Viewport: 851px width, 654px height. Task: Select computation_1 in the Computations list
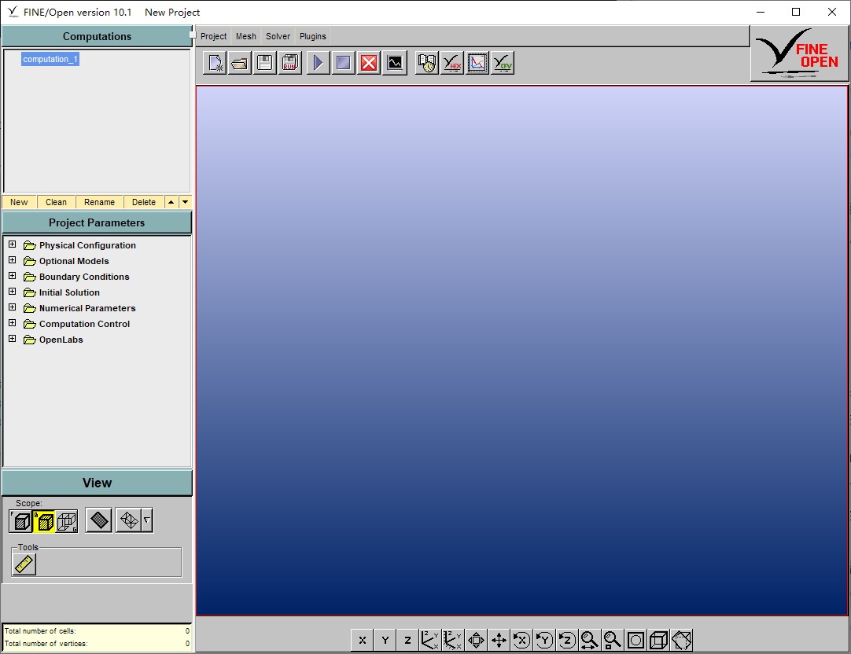[x=50, y=59]
